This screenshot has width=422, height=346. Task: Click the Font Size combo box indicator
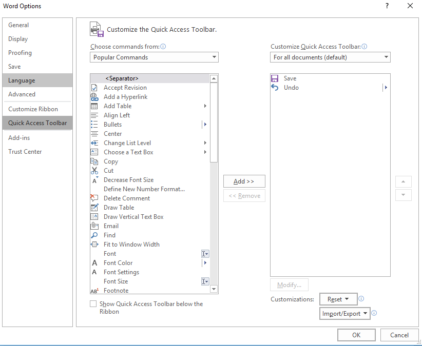click(205, 281)
